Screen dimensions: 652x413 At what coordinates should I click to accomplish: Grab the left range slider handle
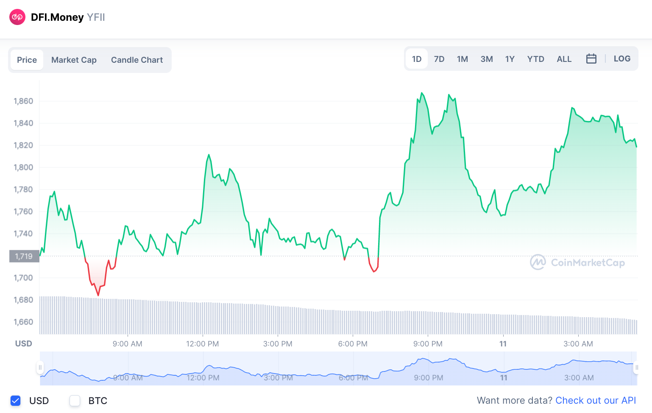[40, 368]
